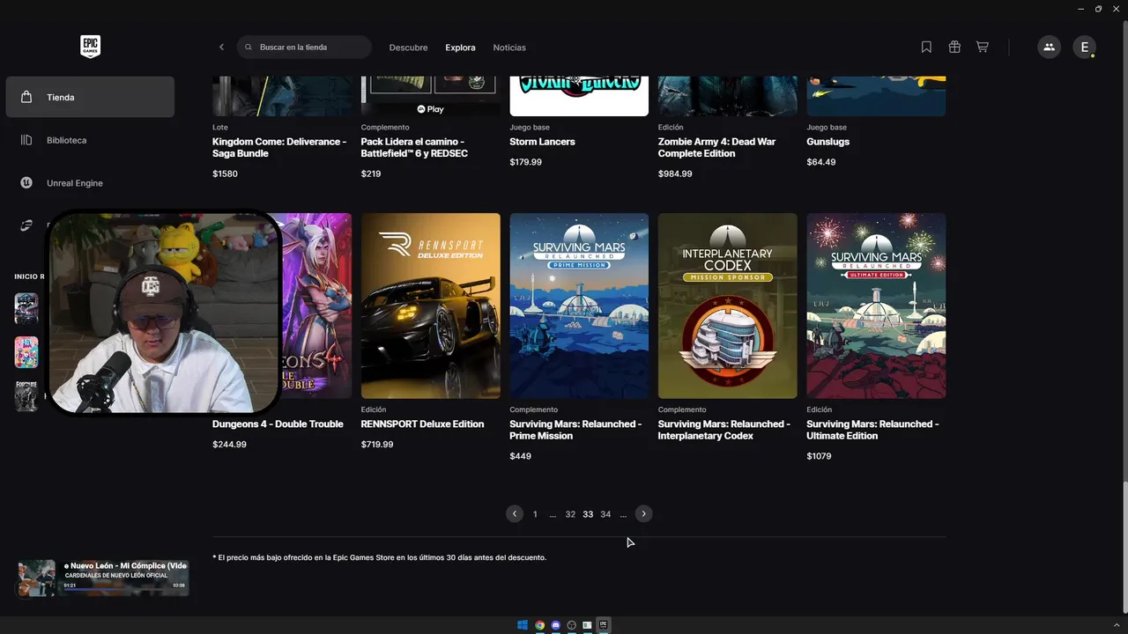Open Surviving Mars: Relaunched - Ultimate Edition title
1128x634 pixels.
click(872, 430)
